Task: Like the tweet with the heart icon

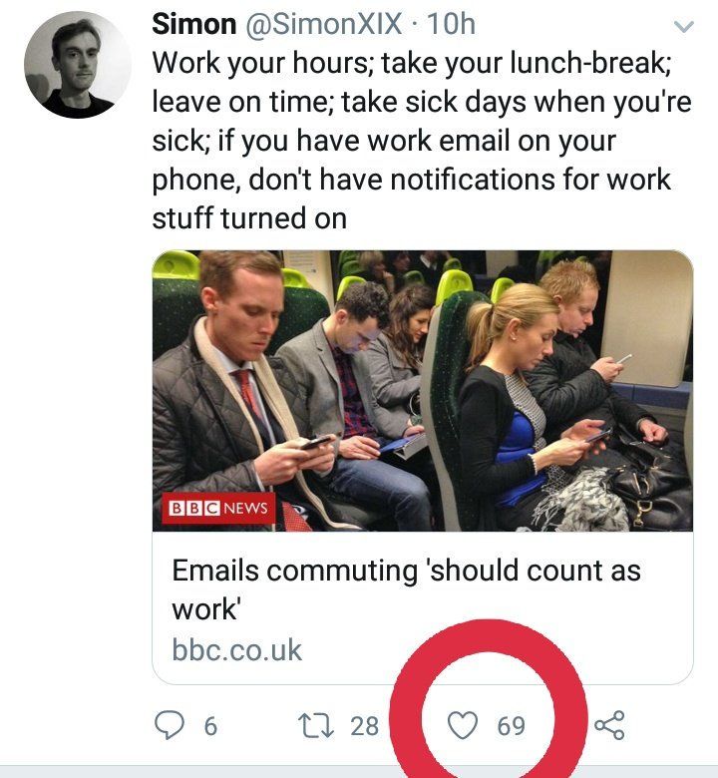Action: (462, 725)
